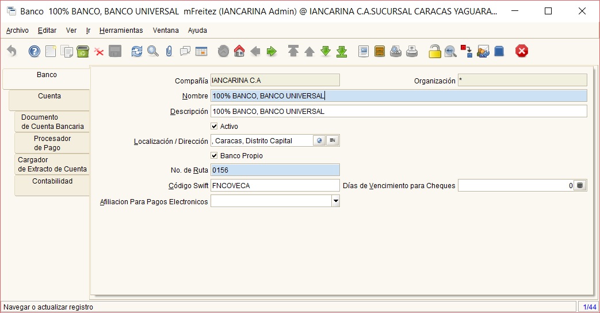Create a new record with the blank page icon

[x=51, y=51]
